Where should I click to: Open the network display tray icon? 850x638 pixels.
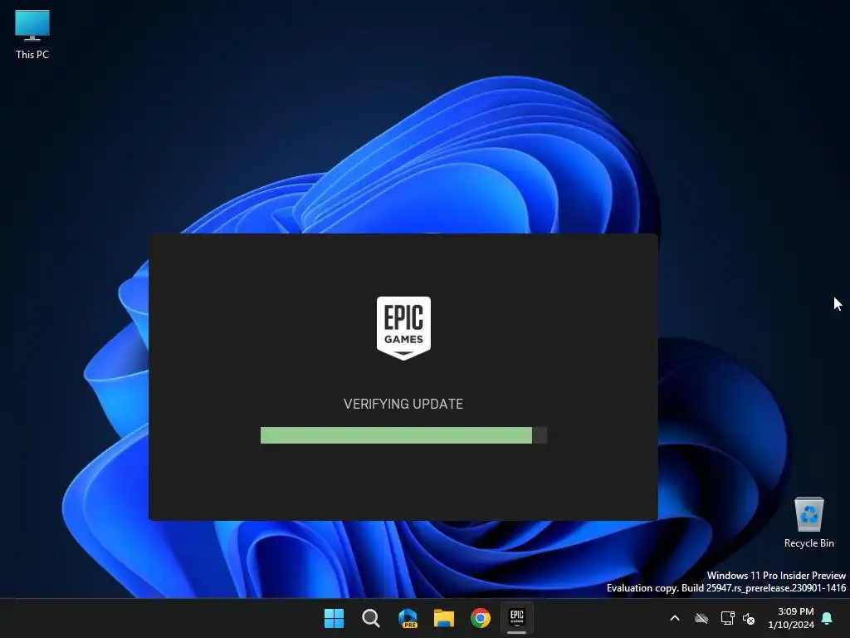[x=727, y=618]
